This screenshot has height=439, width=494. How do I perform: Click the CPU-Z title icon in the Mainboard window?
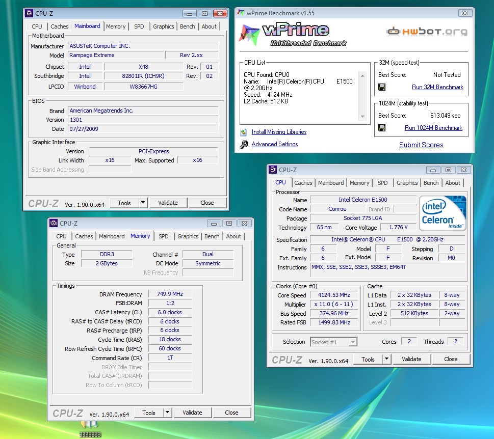point(29,13)
